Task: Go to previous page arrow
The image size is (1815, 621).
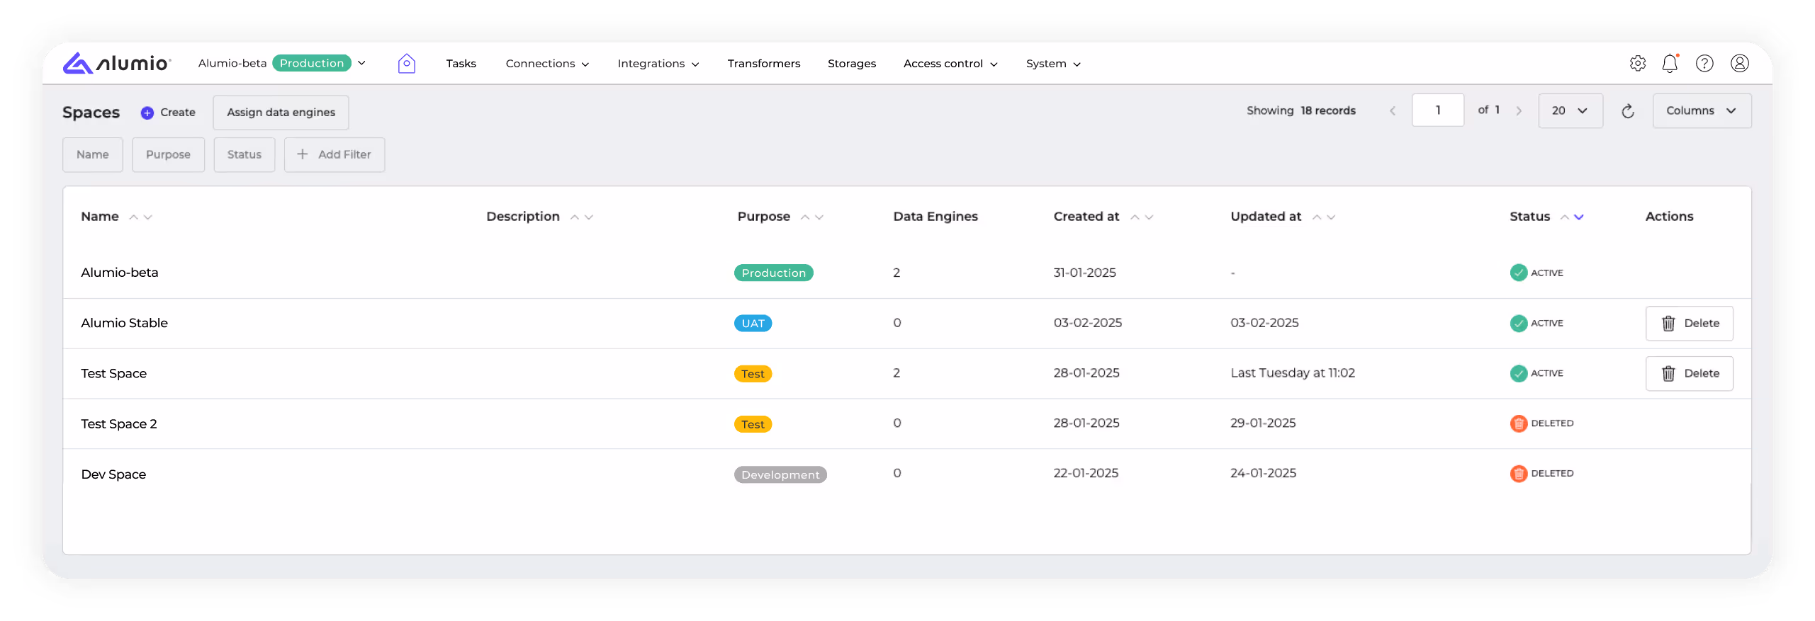Action: tap(1393, 111)
